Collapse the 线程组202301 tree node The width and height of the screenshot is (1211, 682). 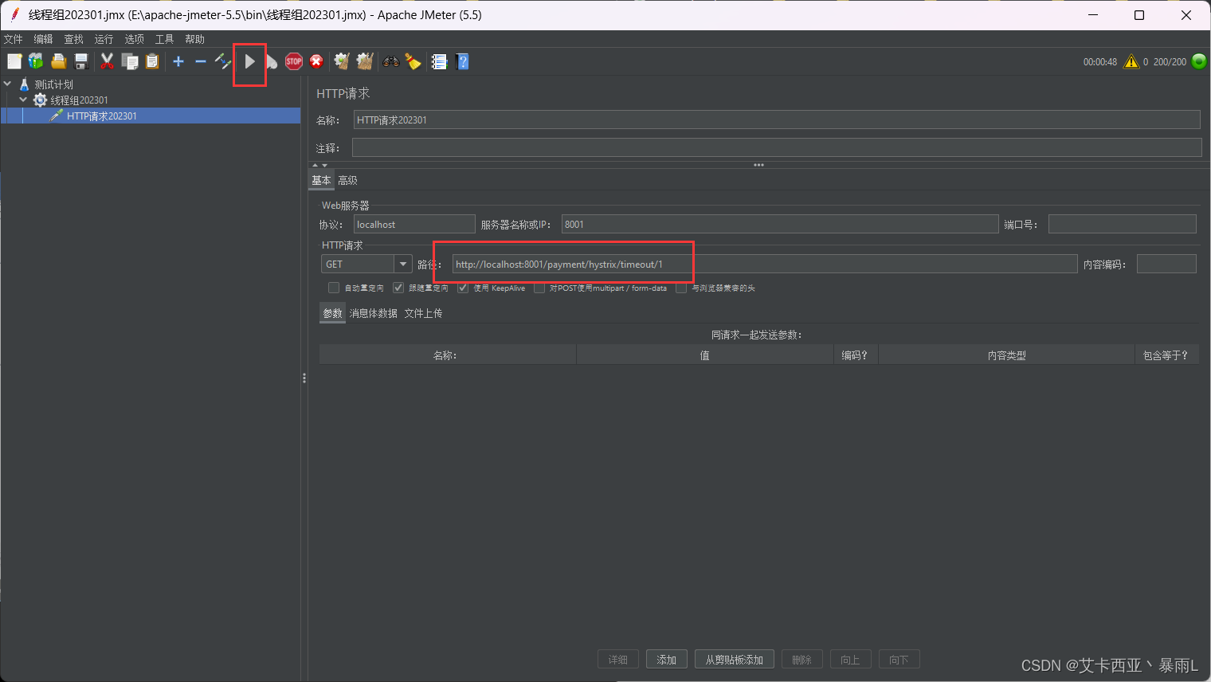pyautogui.click(x=23, y=100)
